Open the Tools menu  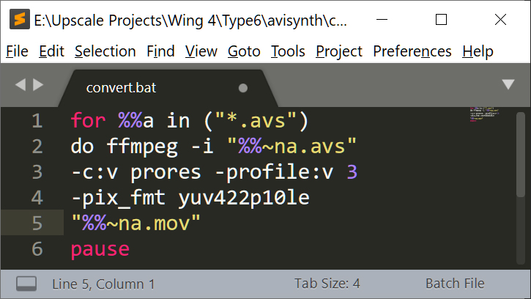point(288,51)
